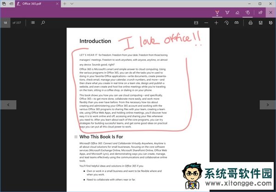This screenshot has width=276, height=192.
Task: Click the 'Who This Book Is For' heading
Action: click(101, 137)
